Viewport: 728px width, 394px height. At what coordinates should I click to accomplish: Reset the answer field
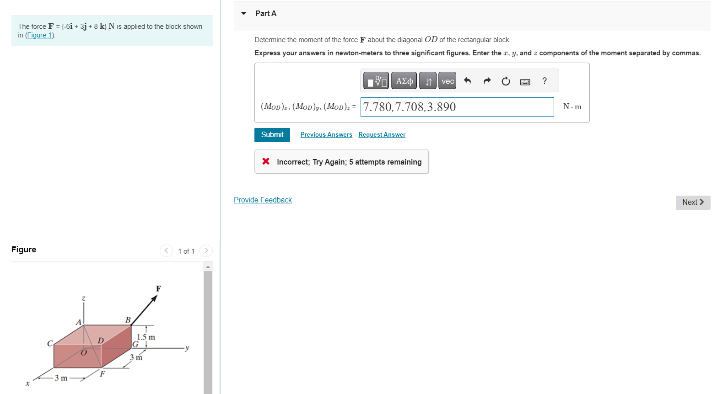coord(506,81)
